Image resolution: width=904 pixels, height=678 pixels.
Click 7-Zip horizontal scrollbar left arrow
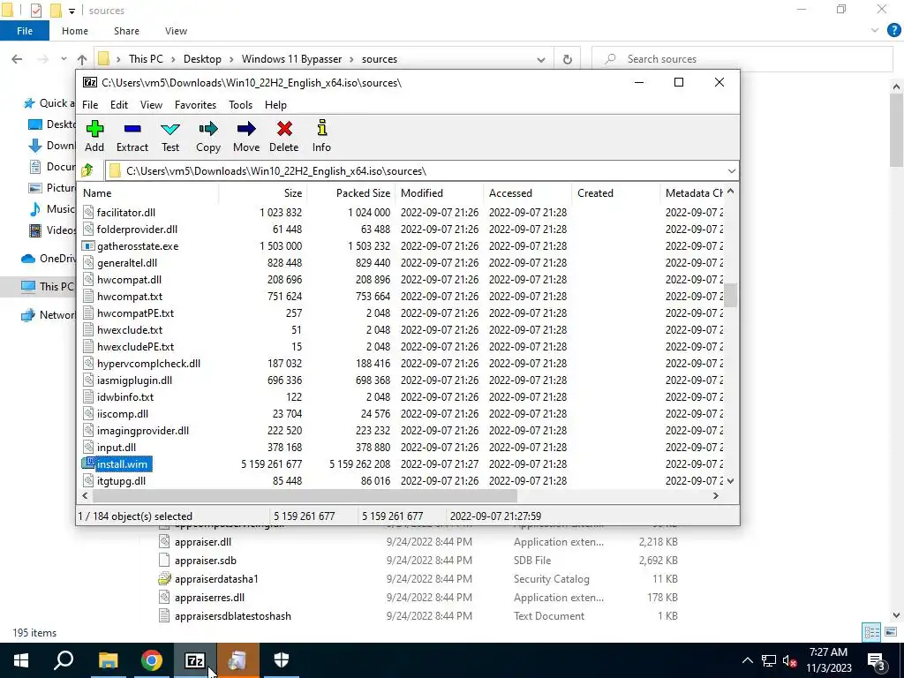click(x=86, y=496)
